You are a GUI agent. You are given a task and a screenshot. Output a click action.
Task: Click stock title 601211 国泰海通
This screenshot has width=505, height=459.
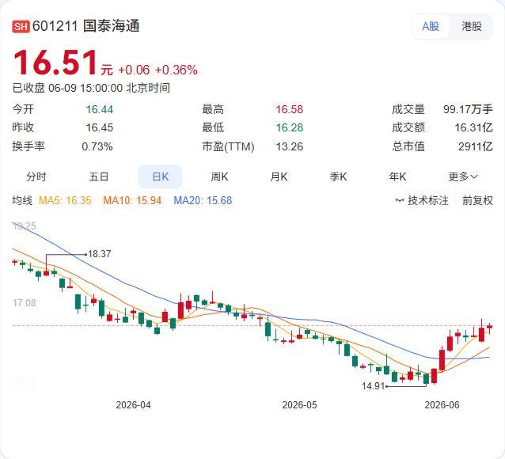point(85,26)
